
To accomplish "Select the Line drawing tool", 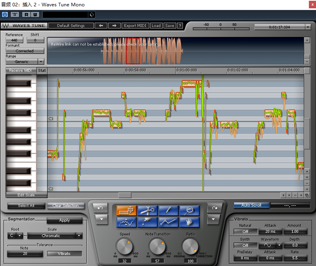I will pos(168,222).
